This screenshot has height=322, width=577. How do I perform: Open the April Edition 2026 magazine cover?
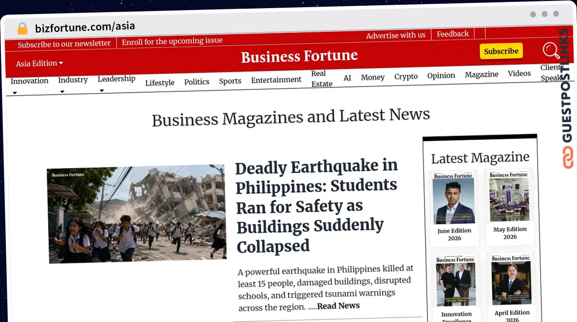point(511,280)
